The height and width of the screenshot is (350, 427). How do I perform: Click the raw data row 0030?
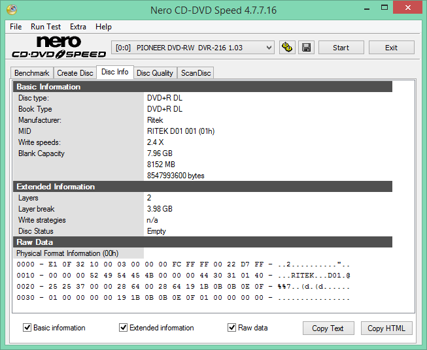[183, 298]
